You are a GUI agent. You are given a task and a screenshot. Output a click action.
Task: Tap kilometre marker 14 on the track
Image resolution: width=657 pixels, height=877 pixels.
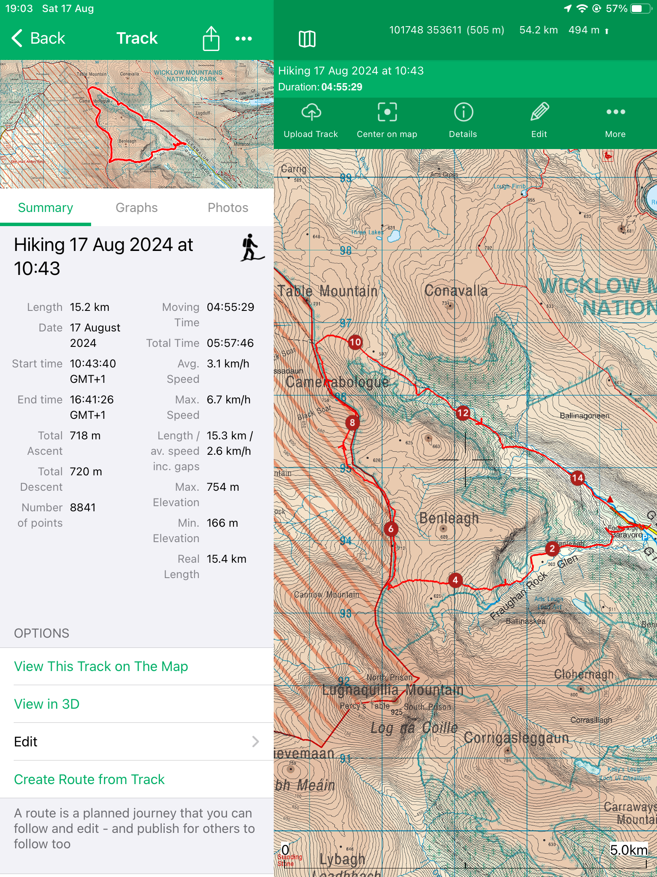[x=577, y=478]
